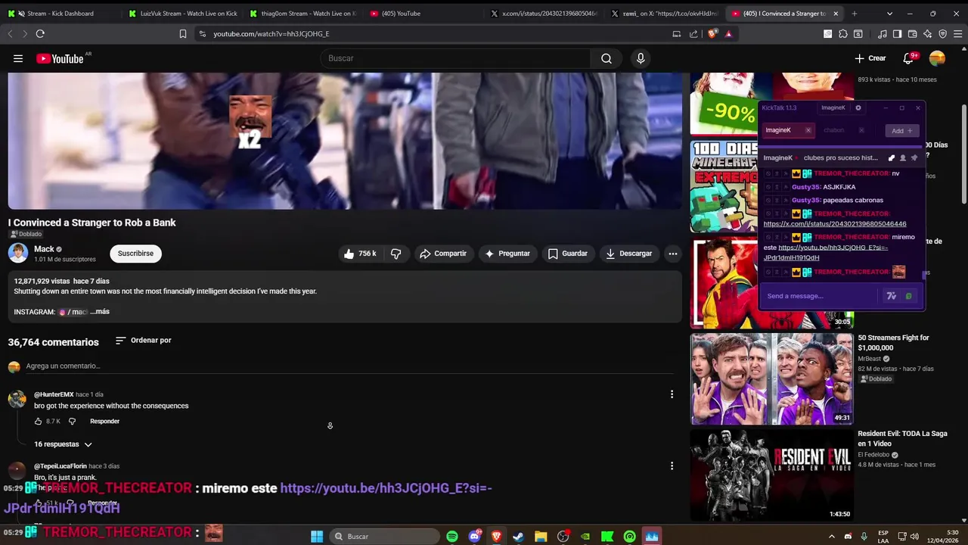Open the Brave Wallet icon in toolbar
The height and width of the screenshot is (545, 968).
pos(912,34)
